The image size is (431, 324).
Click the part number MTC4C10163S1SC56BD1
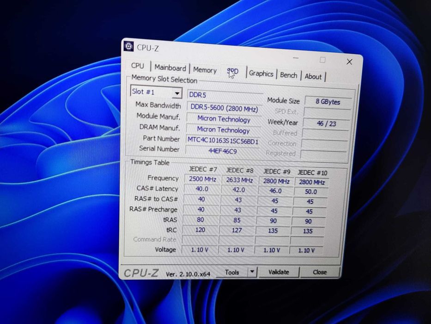pos(223,141)
